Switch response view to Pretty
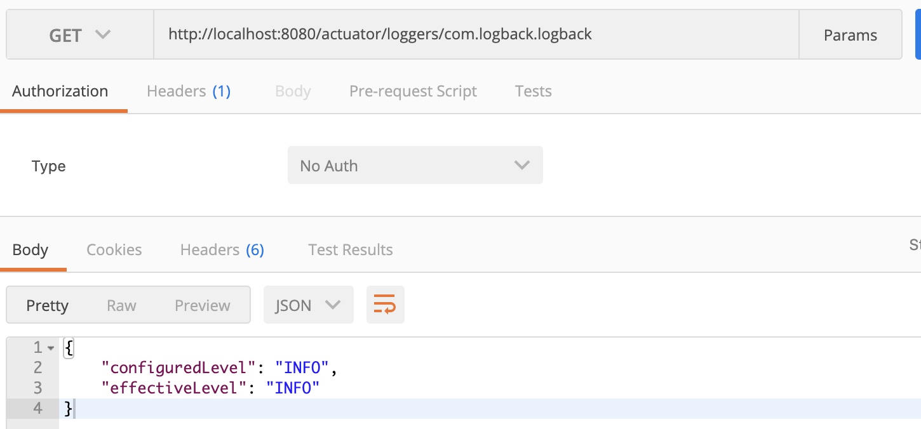Screen dimensions: 921x429 (x=47, y=305)
